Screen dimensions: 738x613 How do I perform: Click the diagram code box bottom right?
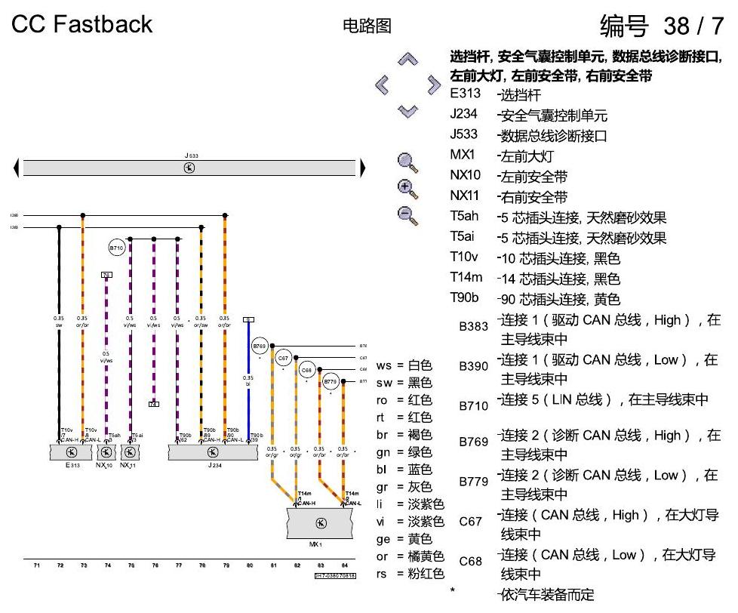(335, 576)
